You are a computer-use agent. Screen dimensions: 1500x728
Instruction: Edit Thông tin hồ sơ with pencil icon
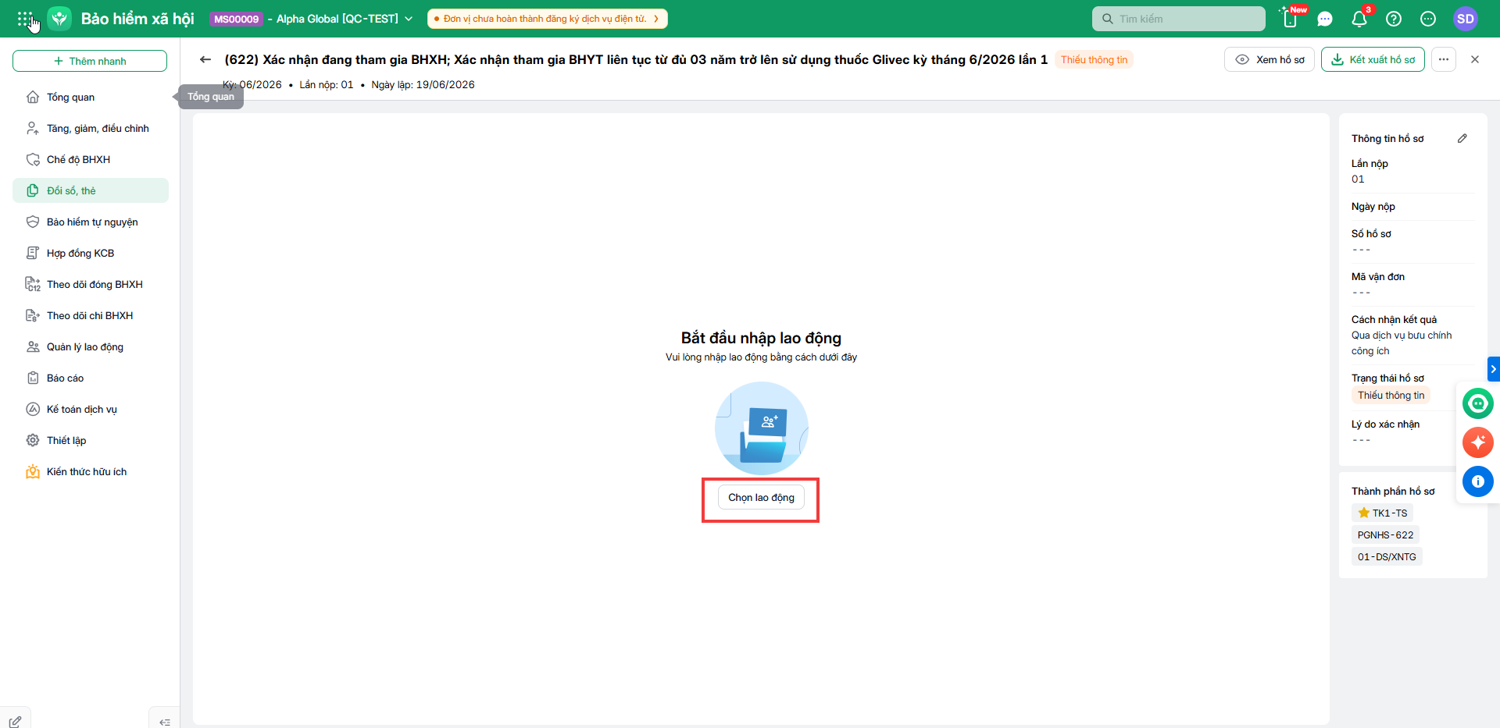1462,138
